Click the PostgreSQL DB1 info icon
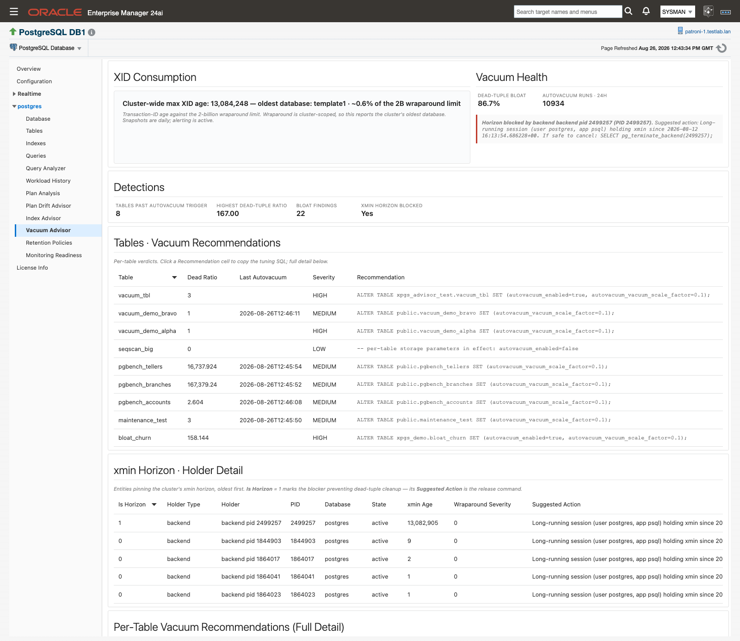 [92, 32]
